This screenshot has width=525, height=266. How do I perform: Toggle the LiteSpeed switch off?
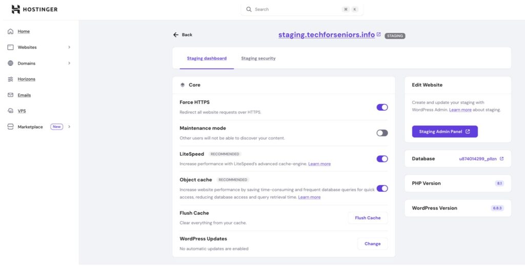click(x=382, y=159)
